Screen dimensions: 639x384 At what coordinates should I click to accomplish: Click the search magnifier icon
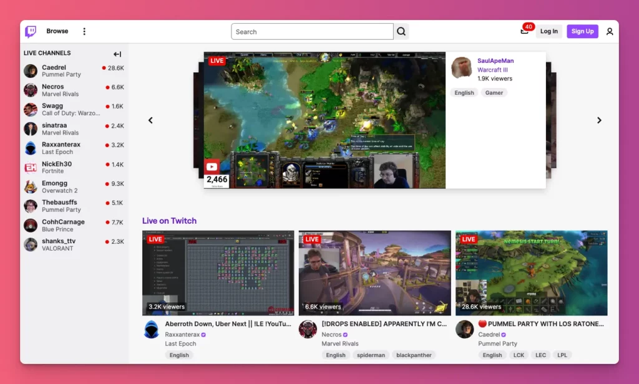tap(401, 31)
